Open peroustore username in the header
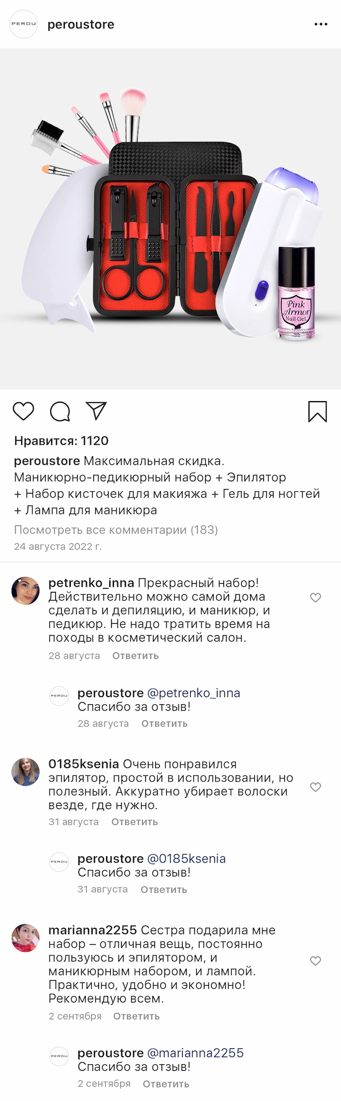The height and width of the screenshot is (1101, 341). (x=81, y=25)
